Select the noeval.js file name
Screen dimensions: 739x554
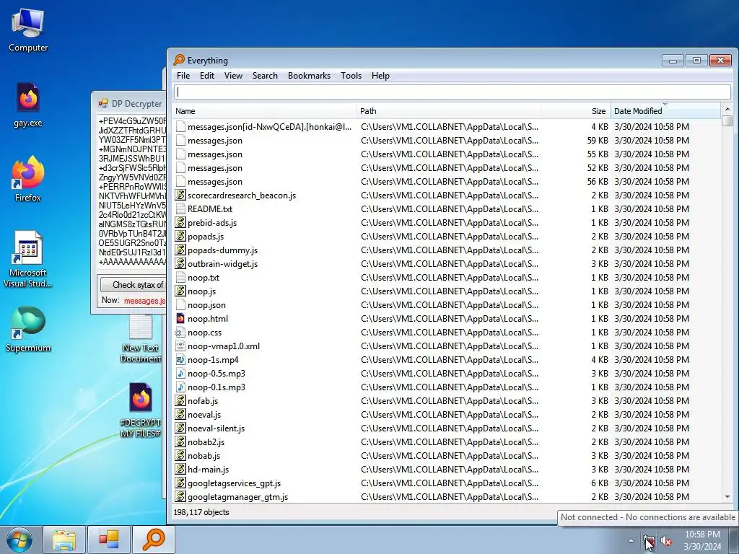[x=204, y=415]
